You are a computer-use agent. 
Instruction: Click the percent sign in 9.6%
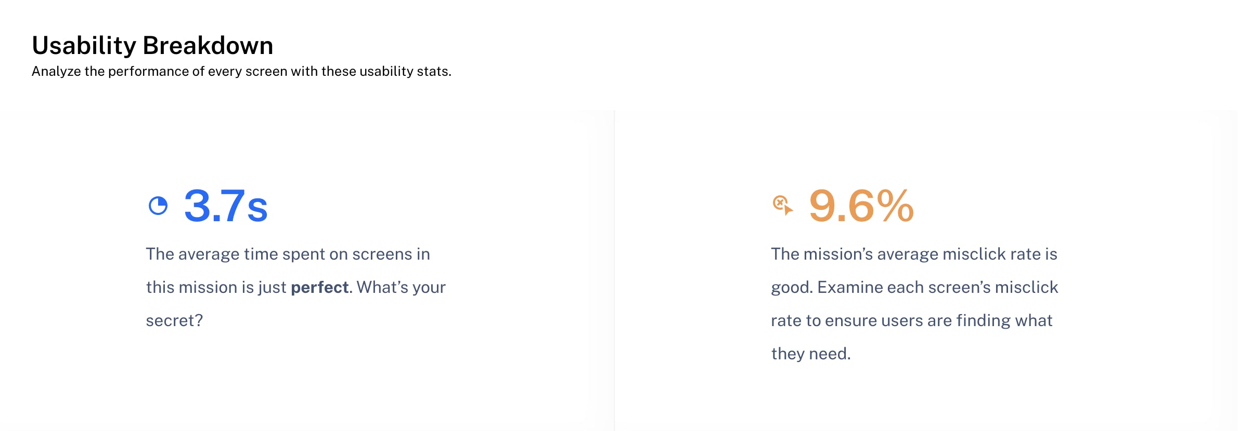point(895,206)
